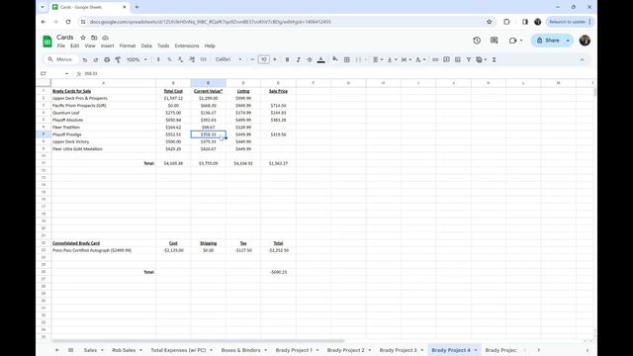Open the View menu

click(x=90, y=46)
